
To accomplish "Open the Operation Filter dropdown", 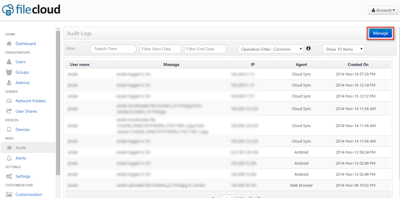I will [271, 49].
